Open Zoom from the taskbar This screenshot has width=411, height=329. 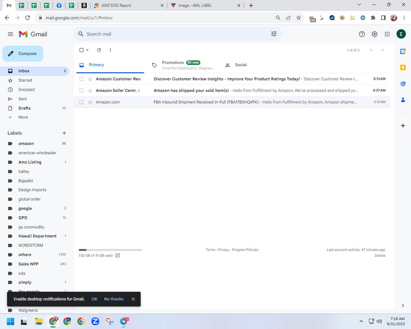tap(95, 321)
